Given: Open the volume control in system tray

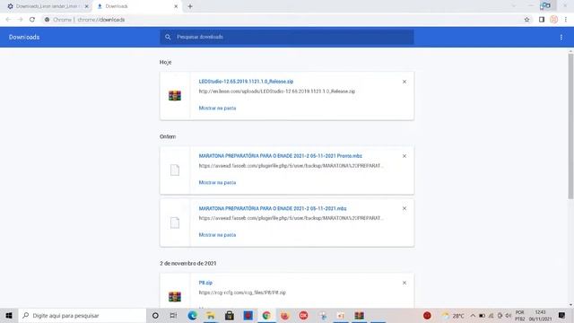Looking at the screenshot, I should tap(509, 315).
